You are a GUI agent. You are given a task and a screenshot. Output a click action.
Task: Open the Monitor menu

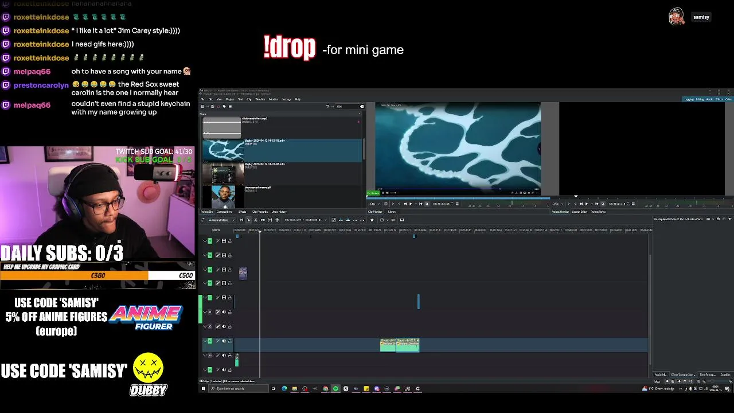click(274, 99)
